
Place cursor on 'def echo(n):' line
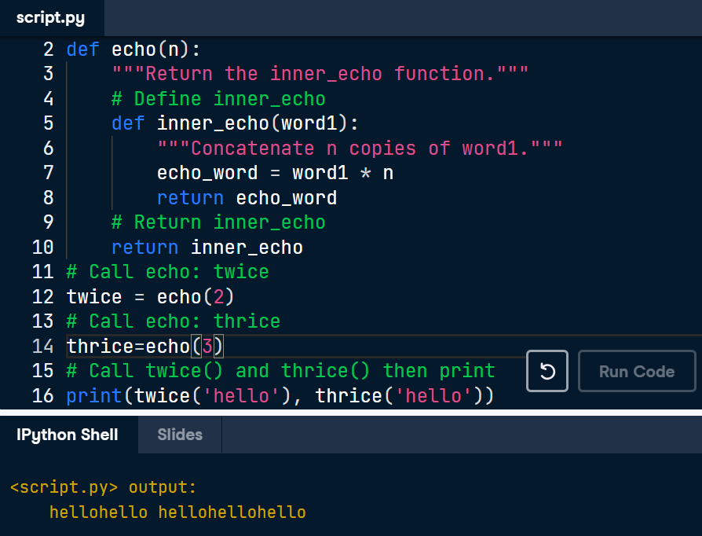pos(133,50)
